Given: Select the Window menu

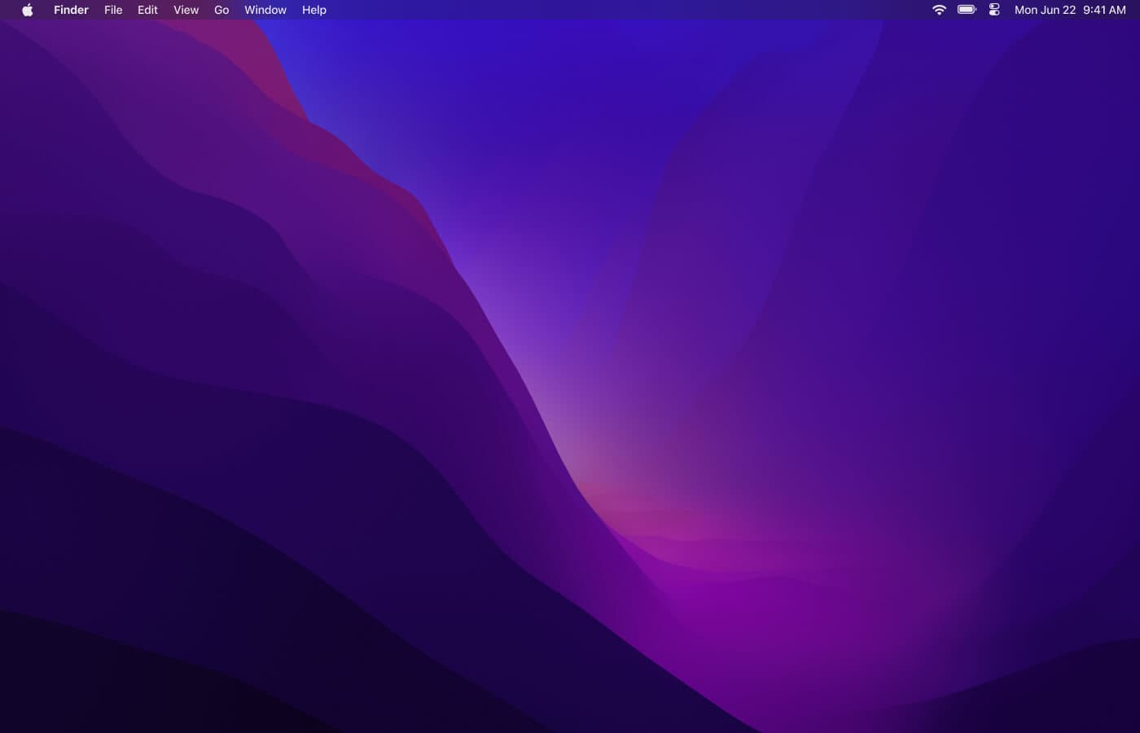Looking at the screenshot, I should 265,10.
